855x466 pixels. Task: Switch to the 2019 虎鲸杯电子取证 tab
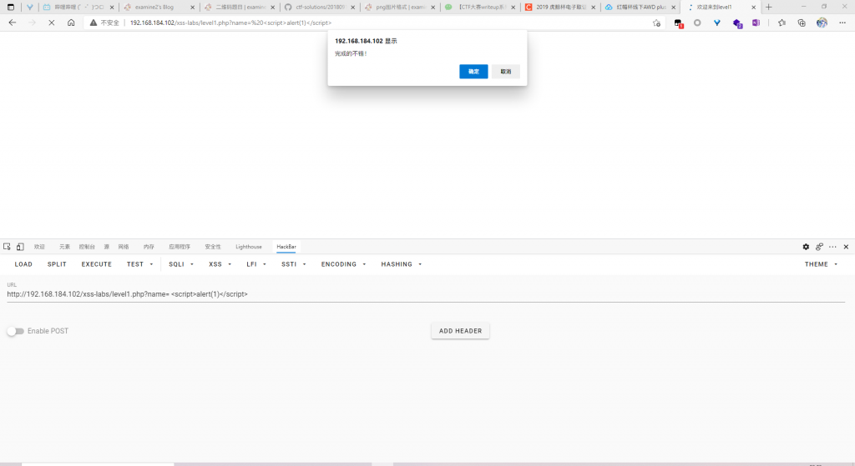[x=560, y=7]
